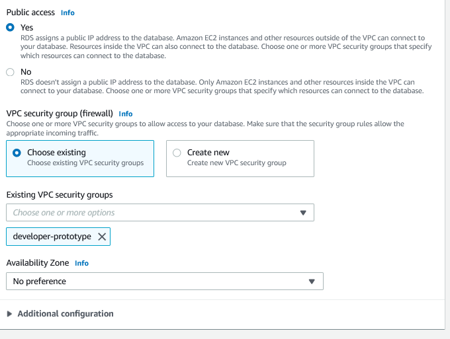Click the developer-prototype token label
The height and width of the screenshot is (339, 450).
[x=52, y=237]
